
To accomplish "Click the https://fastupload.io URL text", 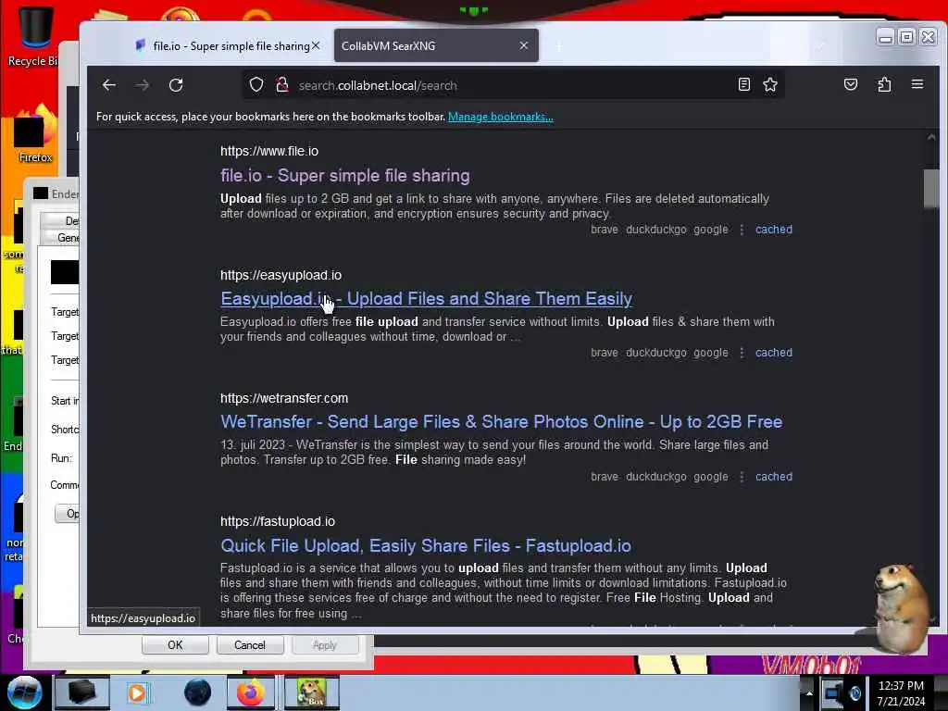I will tap(278, 521).
